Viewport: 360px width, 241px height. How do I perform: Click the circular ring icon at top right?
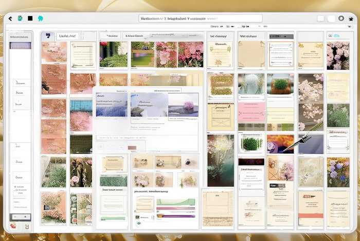click(341, 18)
